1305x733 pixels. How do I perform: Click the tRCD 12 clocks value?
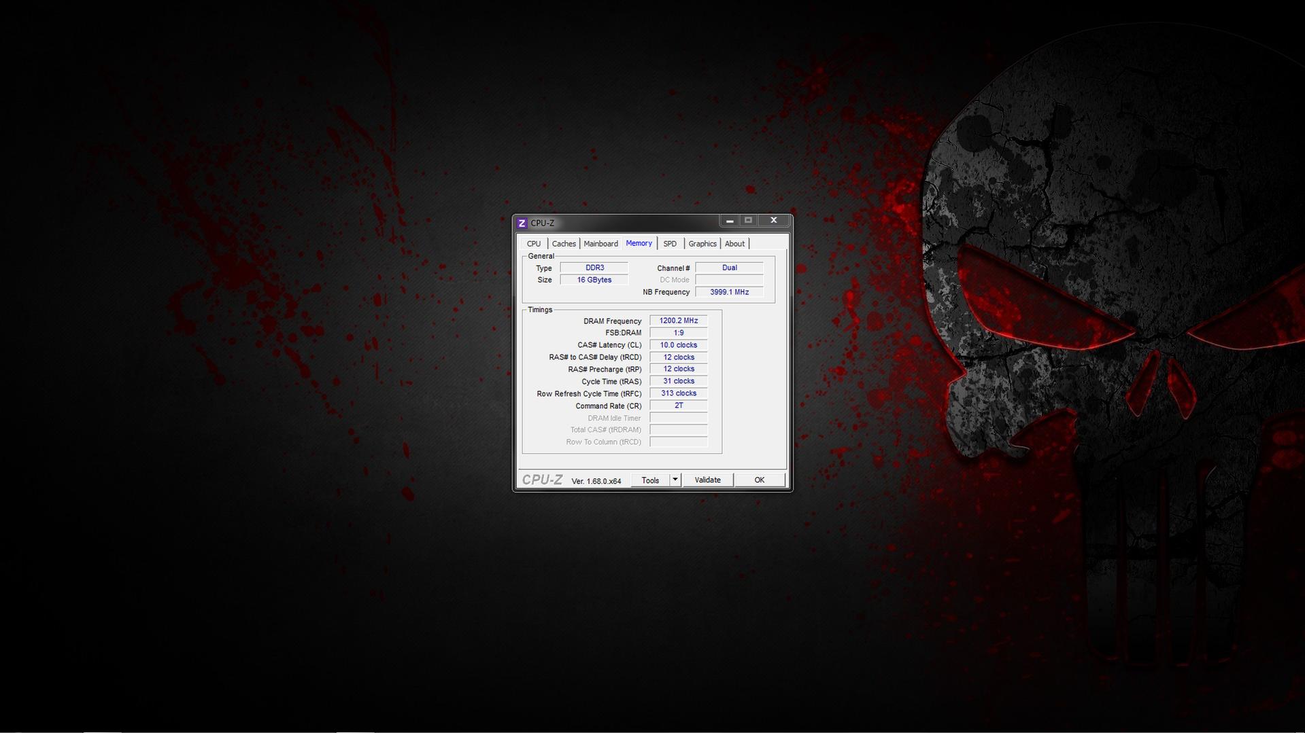679,357
